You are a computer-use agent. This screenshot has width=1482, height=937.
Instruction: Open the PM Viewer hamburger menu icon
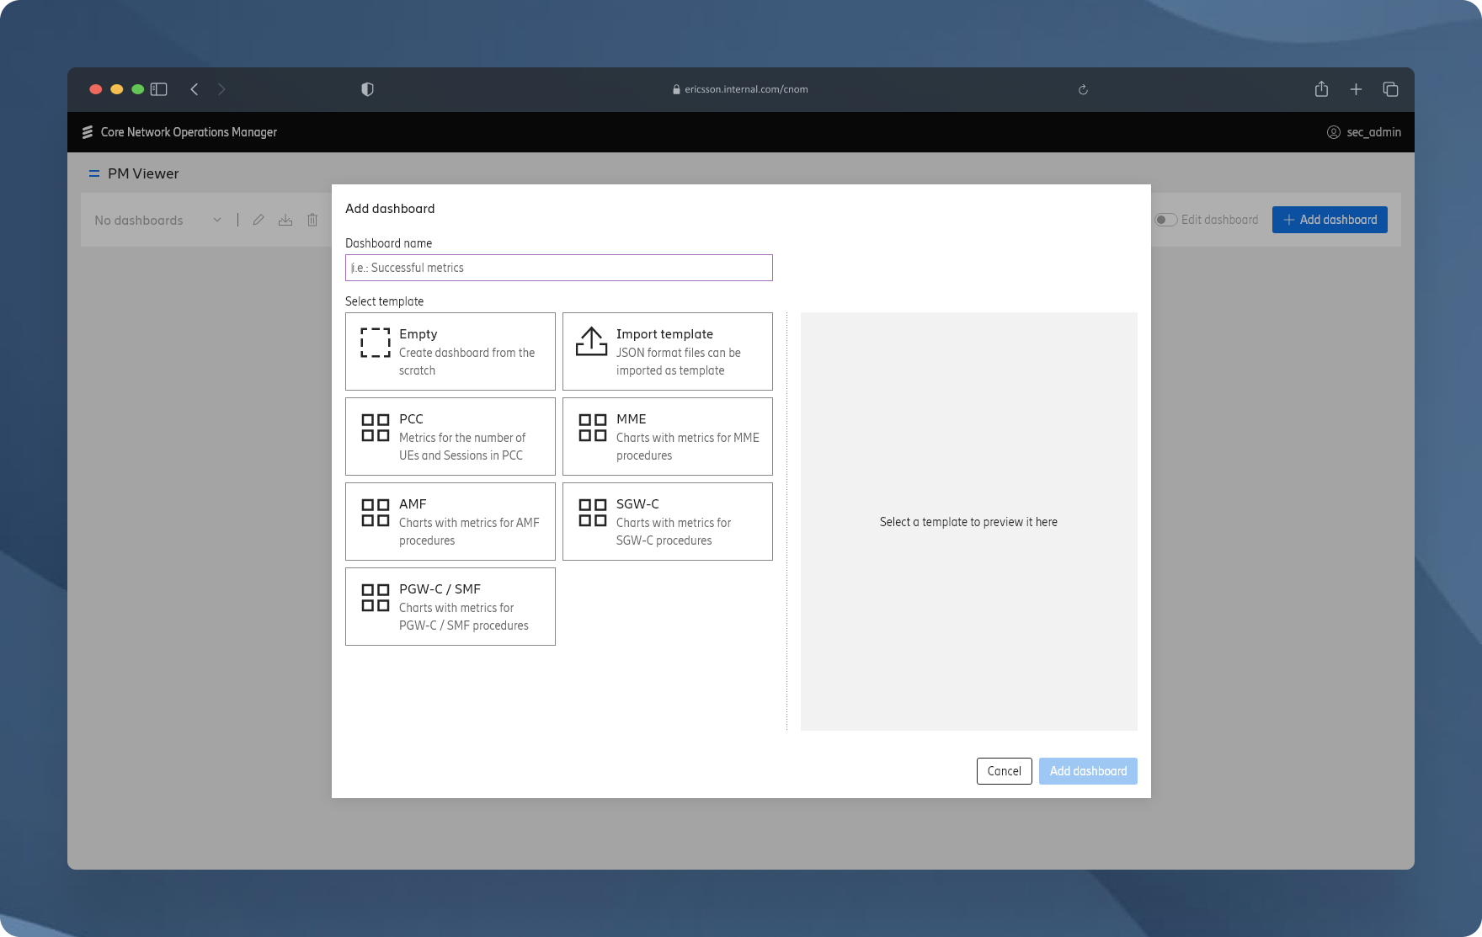(x=94, y=173)
